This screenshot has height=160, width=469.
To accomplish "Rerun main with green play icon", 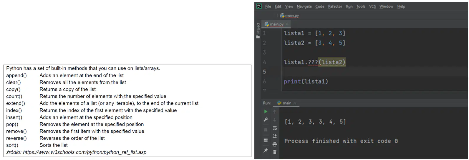I will (x=266, y=112).
